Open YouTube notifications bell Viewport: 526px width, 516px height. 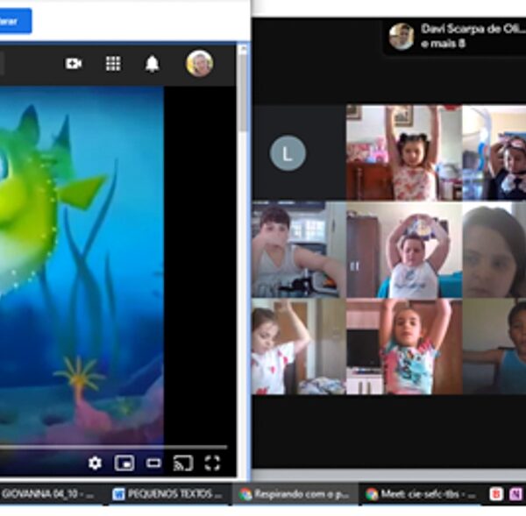tap(152, 64)
